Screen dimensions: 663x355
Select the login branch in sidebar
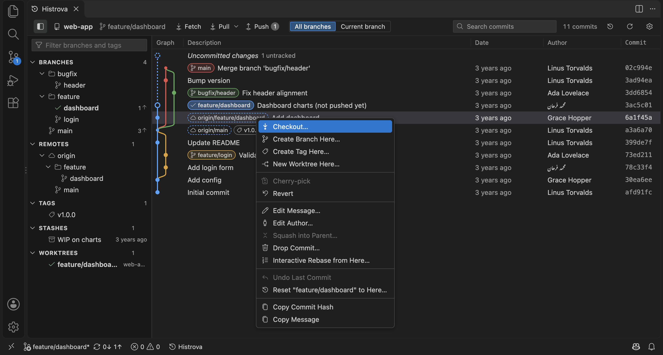[89, 119]
